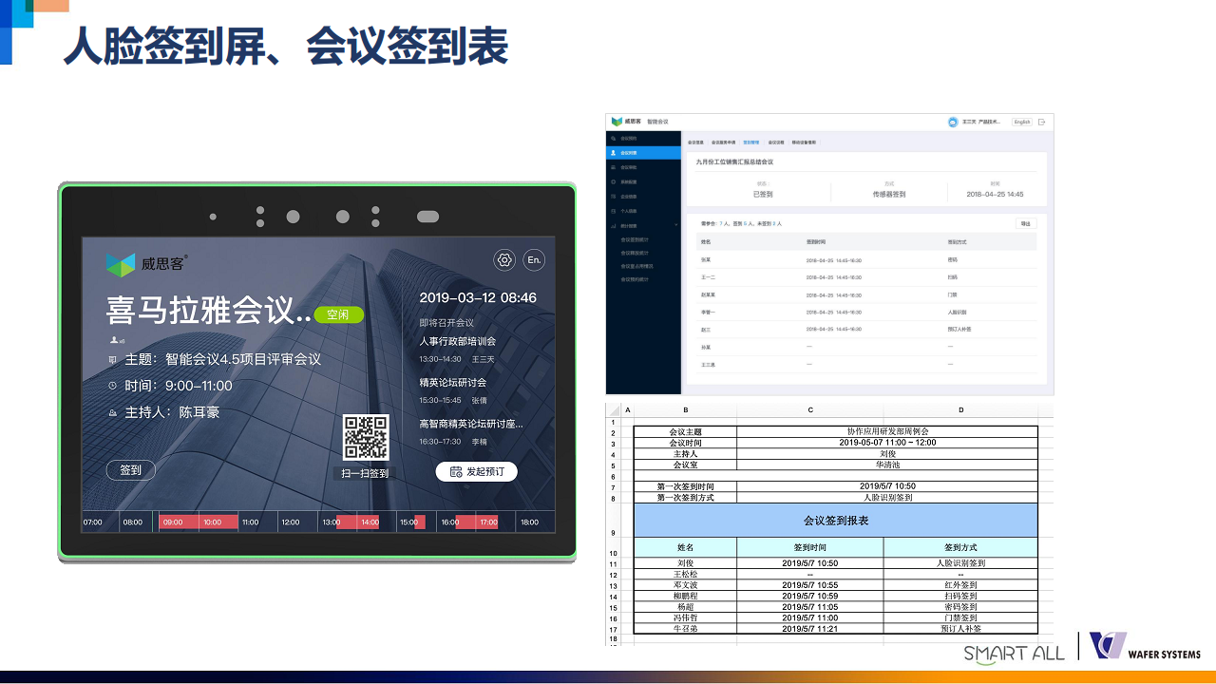Click the user avatar in web header
This screenshot has width=1216, height=684.
(953, 122)
